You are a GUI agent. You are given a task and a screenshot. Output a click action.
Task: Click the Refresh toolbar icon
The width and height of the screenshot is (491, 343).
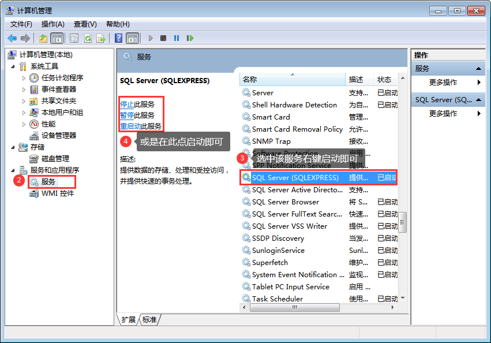pos(88,38)
